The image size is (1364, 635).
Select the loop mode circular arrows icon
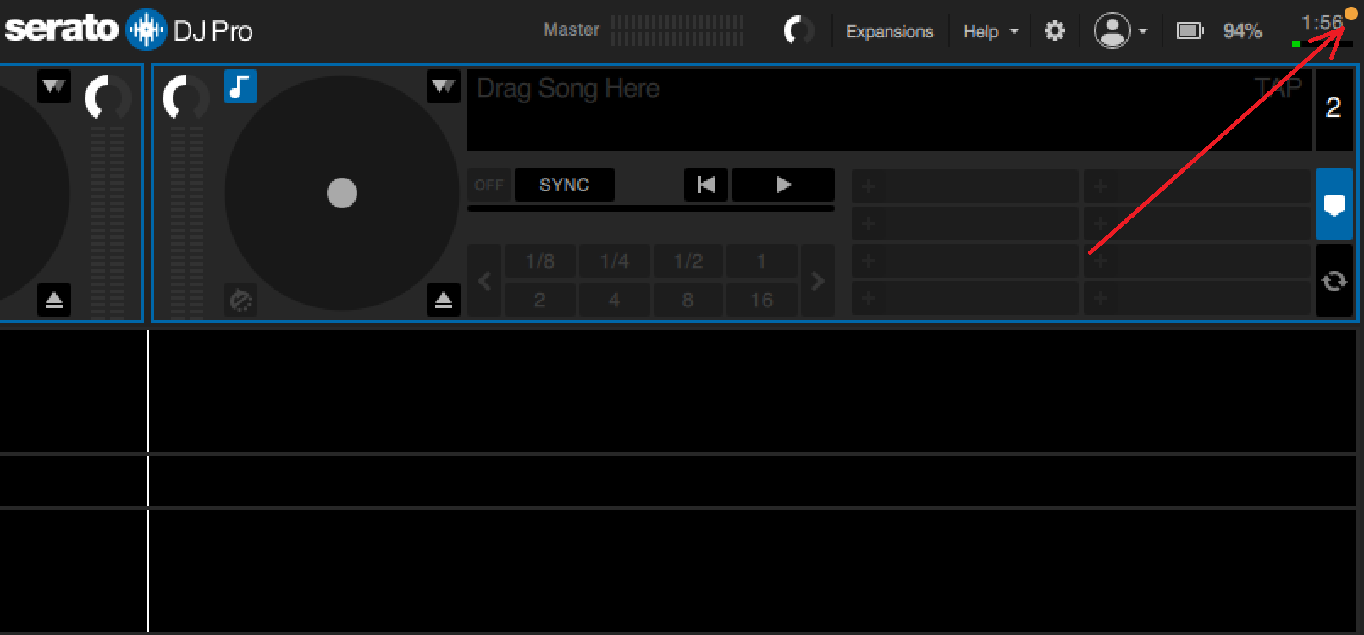point(1334,280)
